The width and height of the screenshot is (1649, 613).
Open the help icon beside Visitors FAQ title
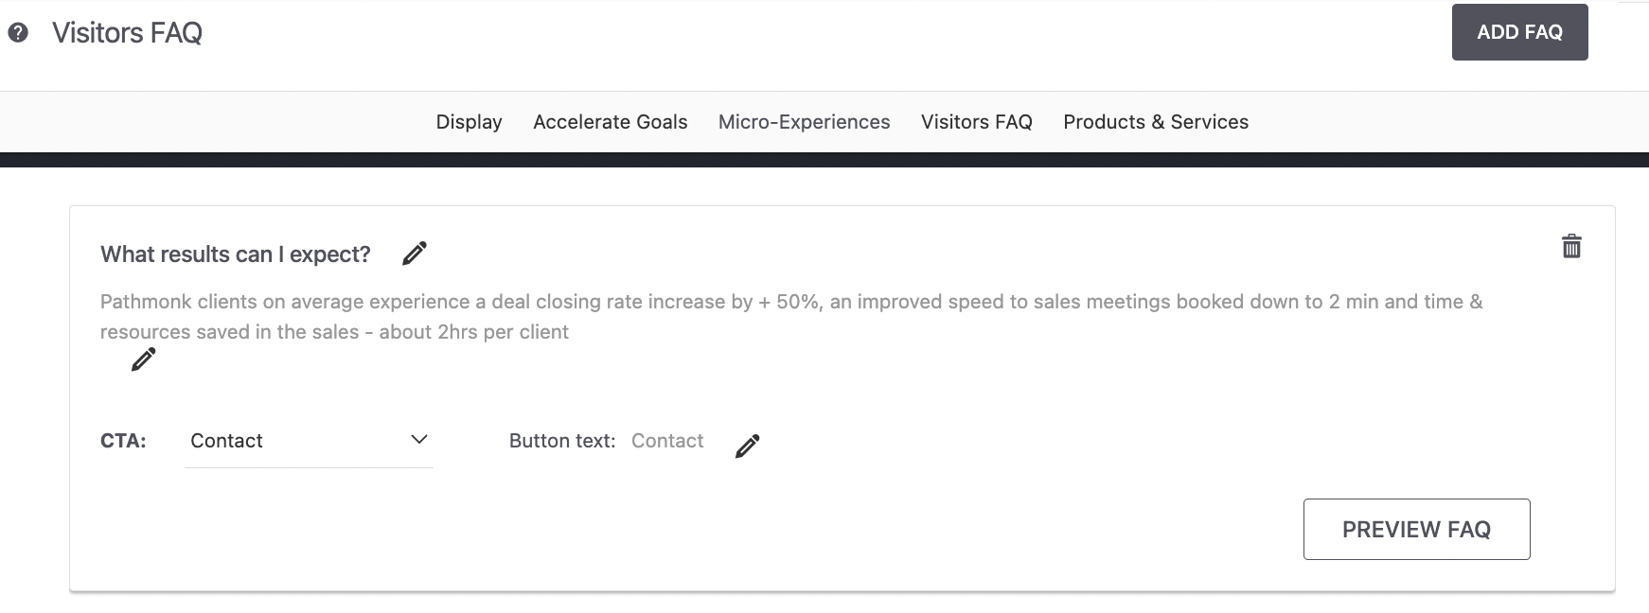pyautogui.click(x=17, y=31)
